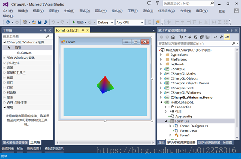Click the Collapse All icon in Solution Explorer
This screenshot has width=241, height=159.
(202, 37)
